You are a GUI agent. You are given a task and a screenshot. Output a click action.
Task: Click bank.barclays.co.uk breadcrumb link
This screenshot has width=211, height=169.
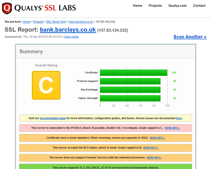[x=81, y=22]
